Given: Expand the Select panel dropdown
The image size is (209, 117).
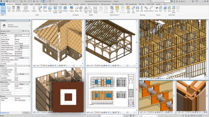Looking at the screenshot, I should tap(3, 15).
